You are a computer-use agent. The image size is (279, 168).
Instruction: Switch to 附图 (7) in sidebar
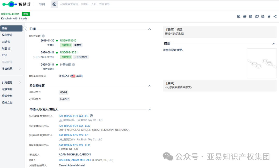pos(6,49)
